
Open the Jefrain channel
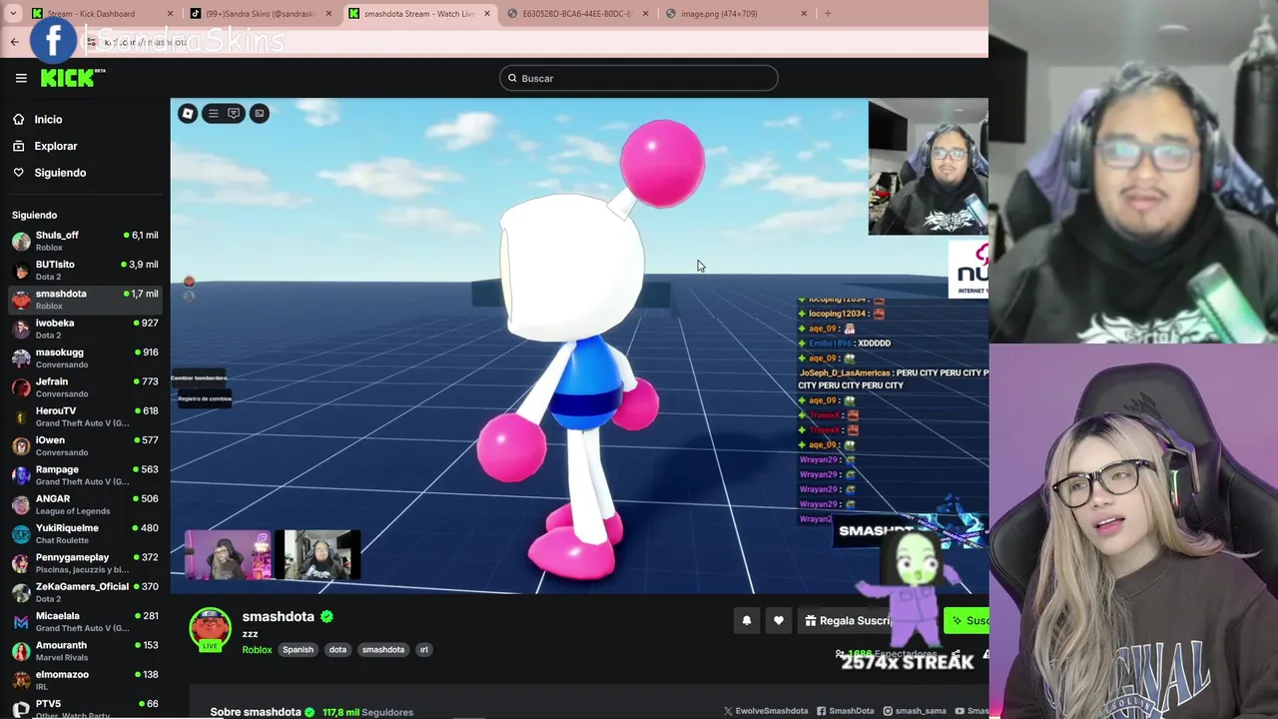[85, 387]
